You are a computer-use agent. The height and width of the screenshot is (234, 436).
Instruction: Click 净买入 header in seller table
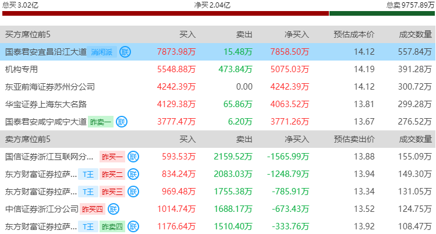tap(297, 139)
